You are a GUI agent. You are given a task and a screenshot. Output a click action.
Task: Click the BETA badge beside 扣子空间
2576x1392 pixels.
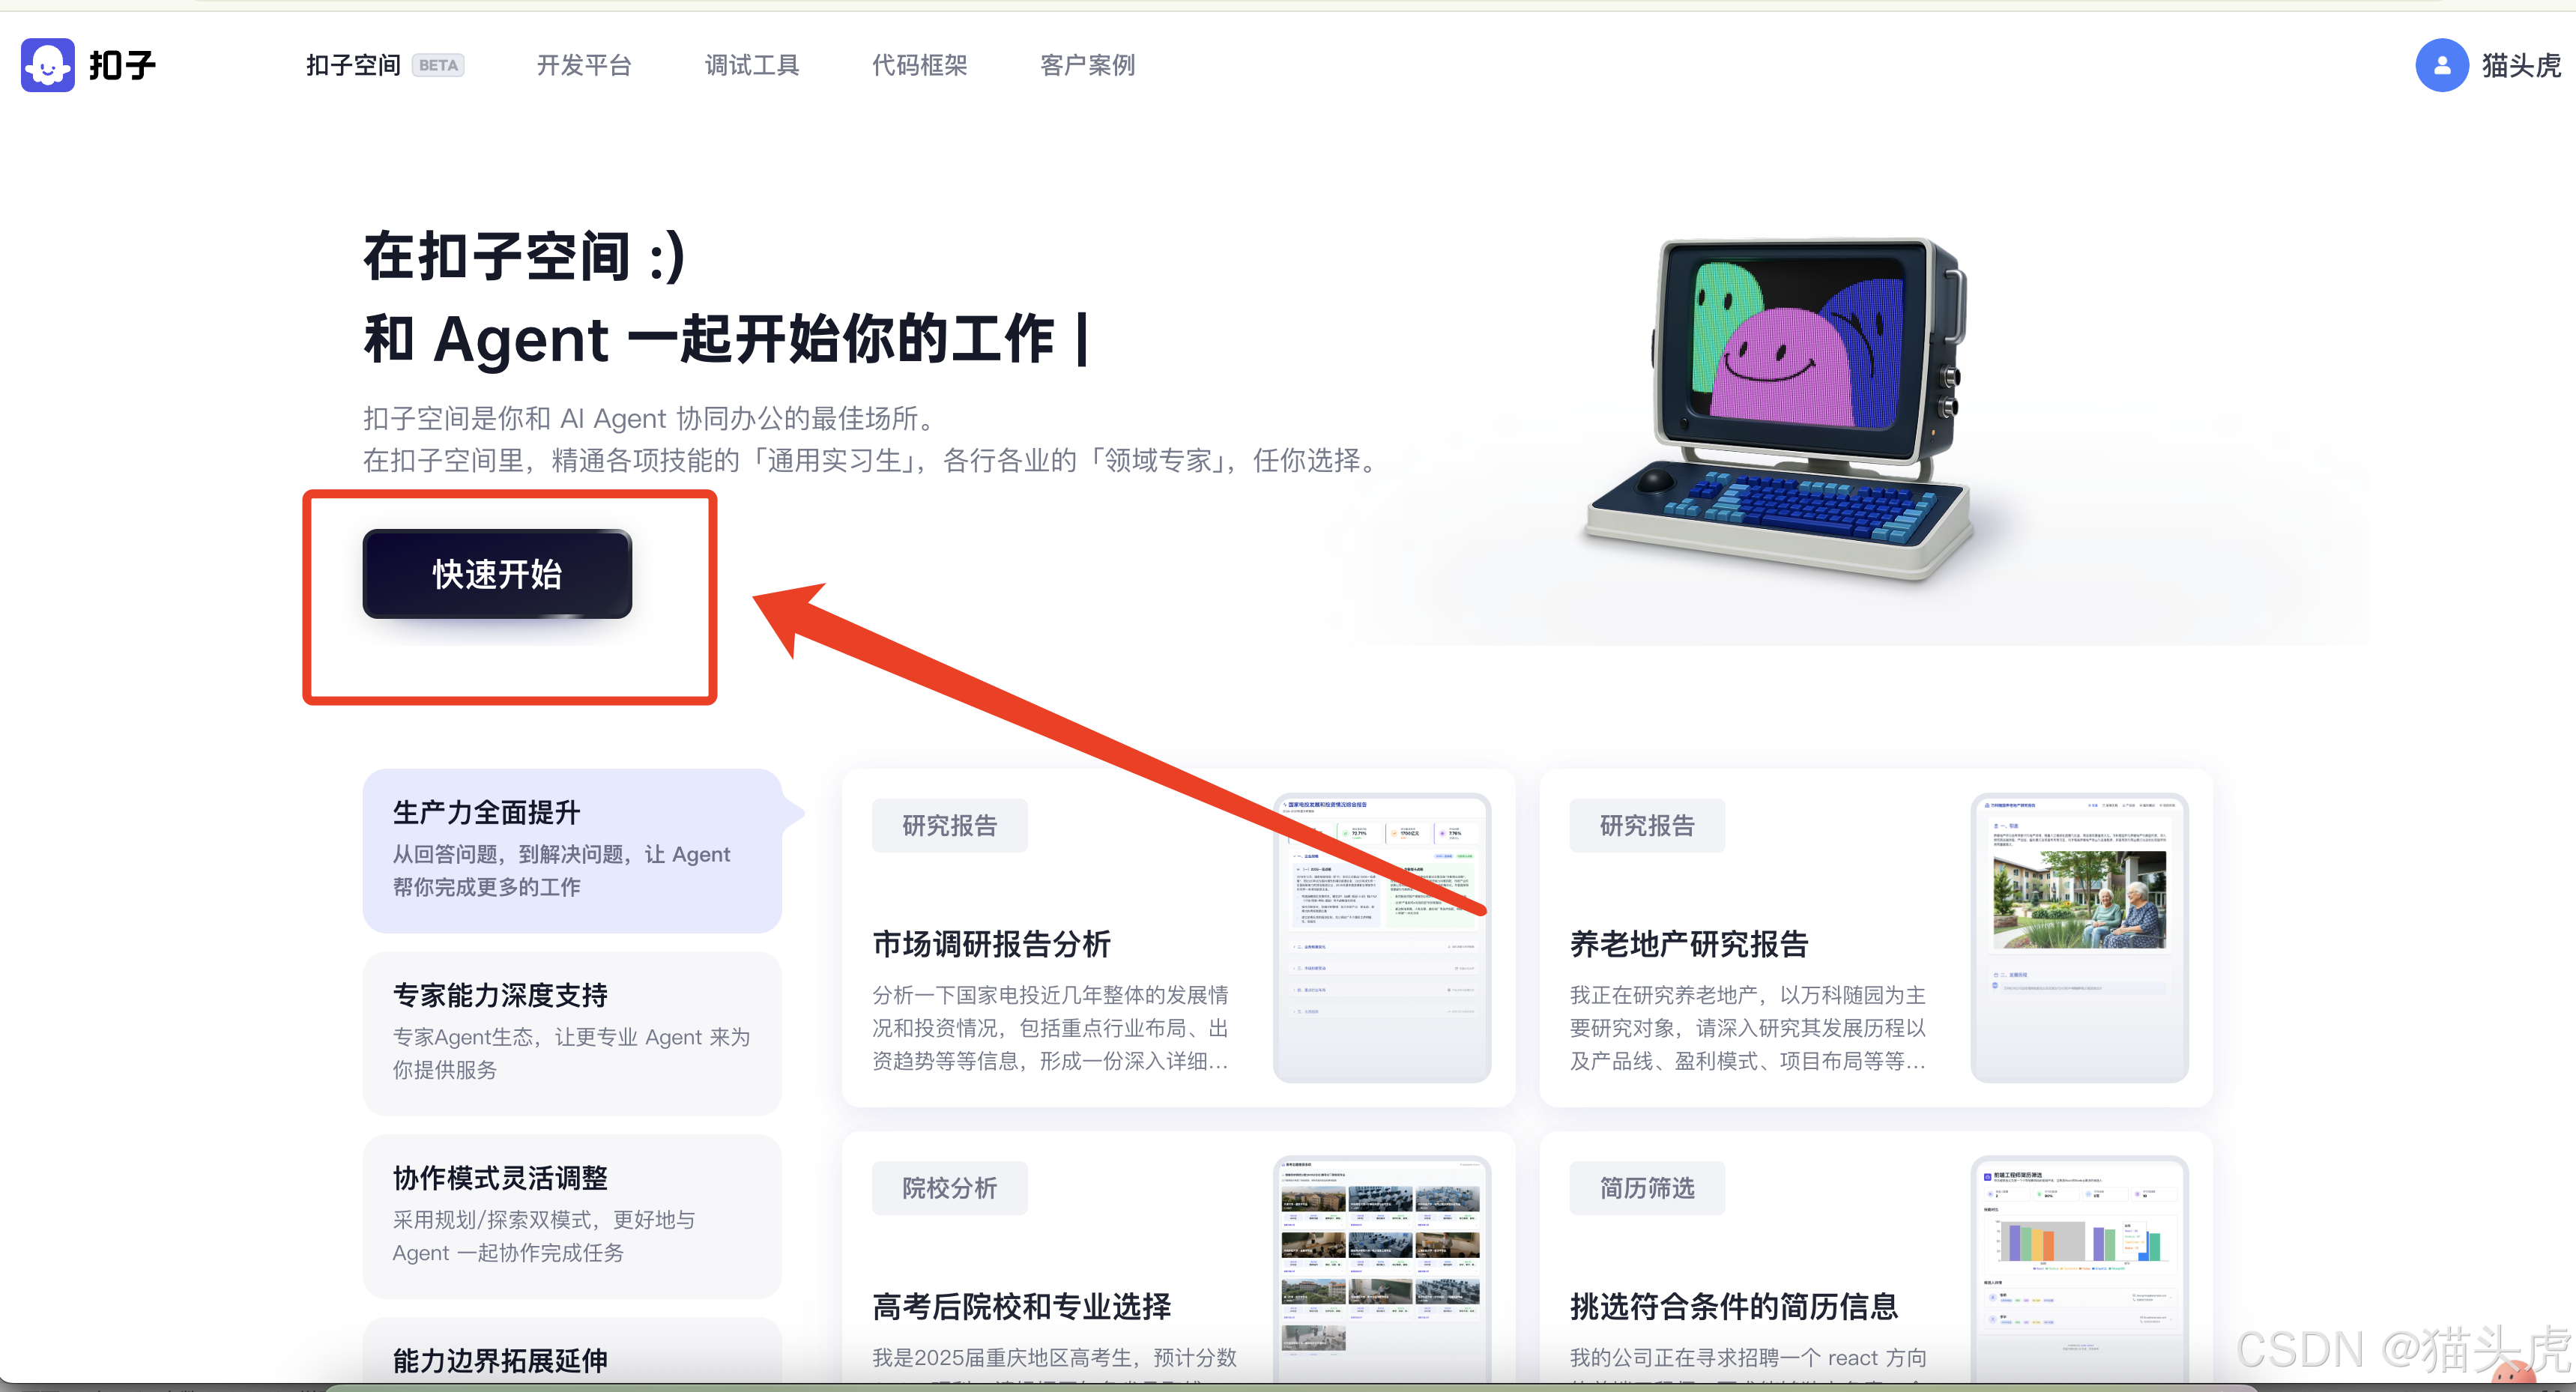pos(438,66)
